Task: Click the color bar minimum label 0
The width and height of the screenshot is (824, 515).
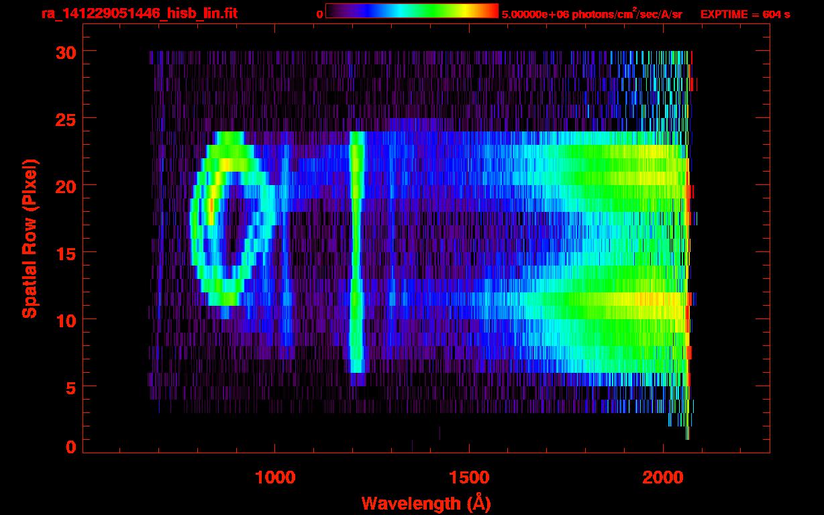Action: coord(319,14)
